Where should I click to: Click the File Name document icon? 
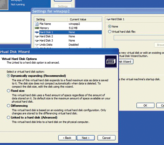37,24
